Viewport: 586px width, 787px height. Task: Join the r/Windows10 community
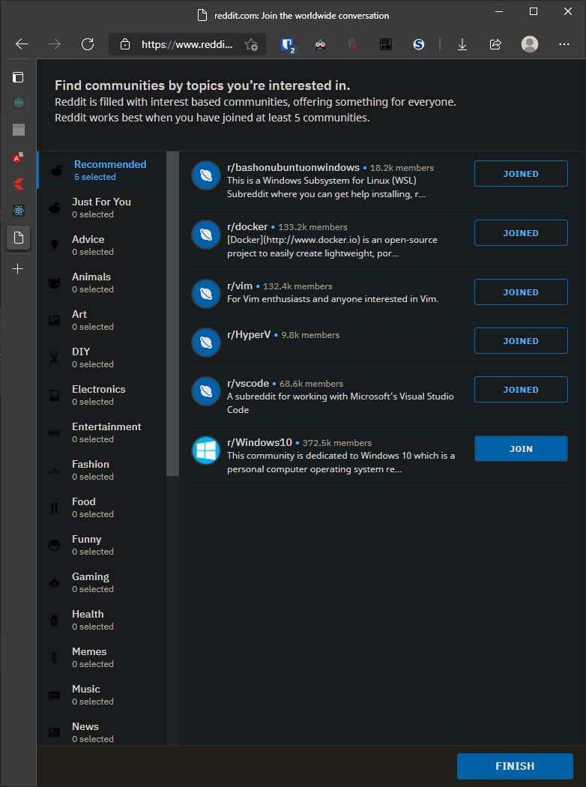[x=521, y=449]
